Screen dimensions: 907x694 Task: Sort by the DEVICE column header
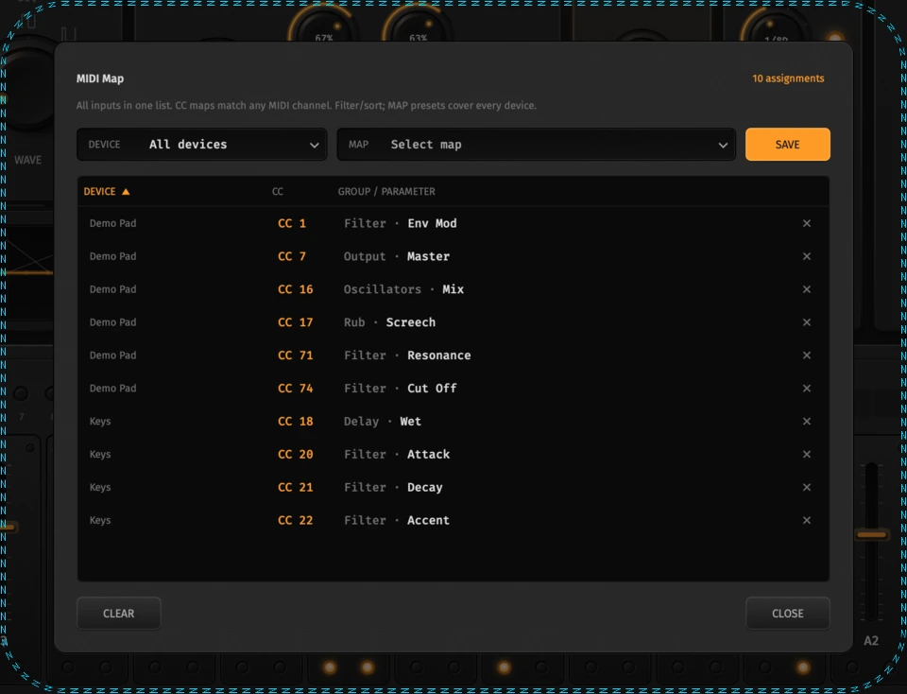pos(107,192)
